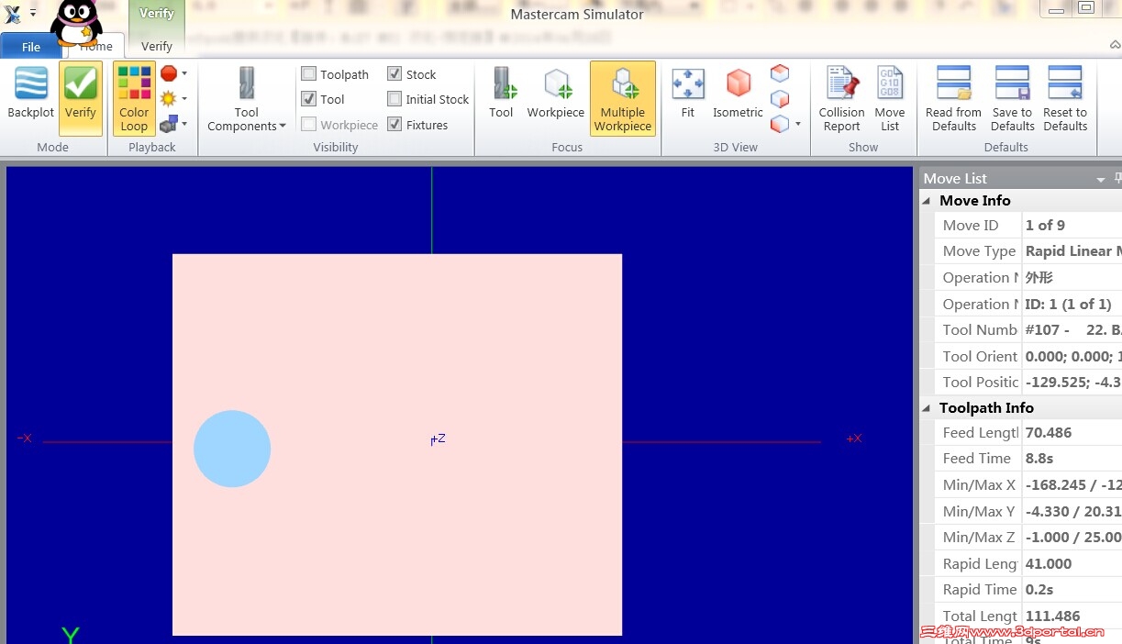Collapse the Move Info section
This screenshot has width=1122, height=644.
coord(926,200)
